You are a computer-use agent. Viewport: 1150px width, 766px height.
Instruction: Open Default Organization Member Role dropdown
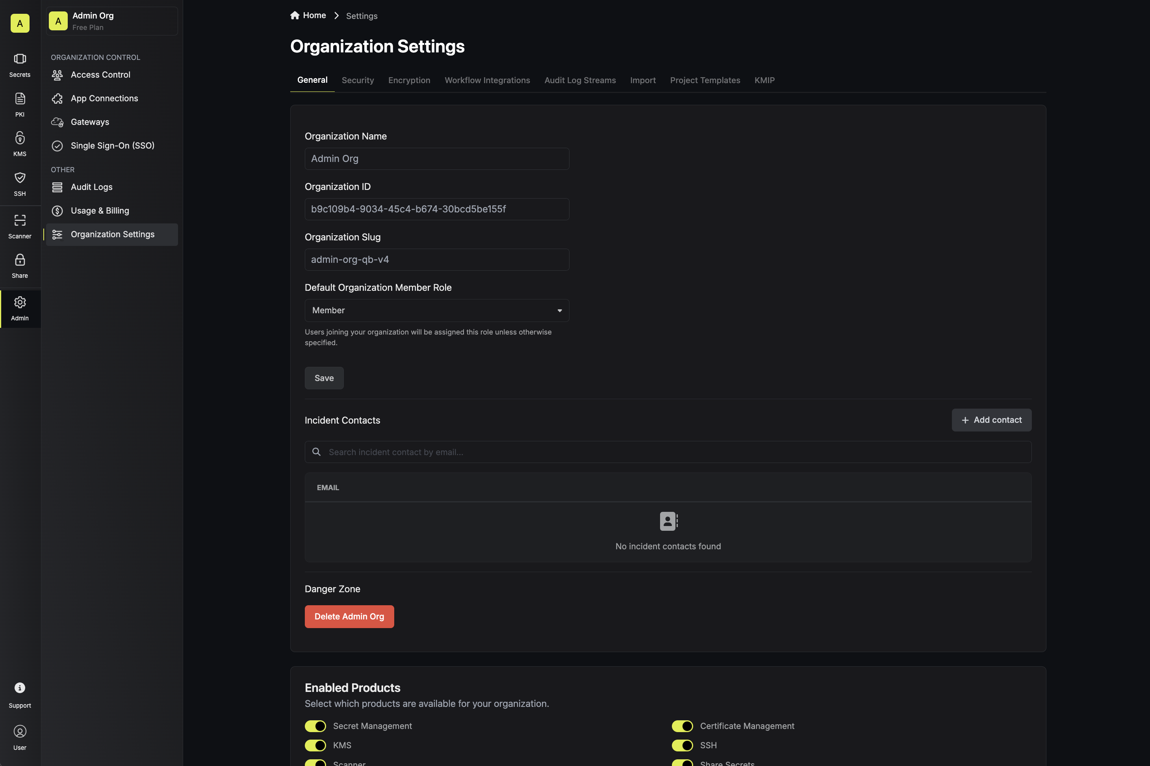click(x=436, y=310)
